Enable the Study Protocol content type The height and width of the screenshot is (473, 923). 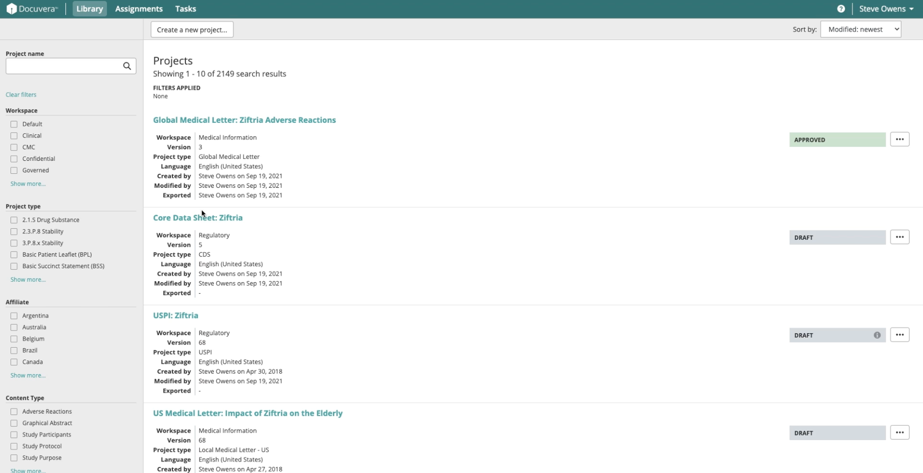click(x=14, y=447)
